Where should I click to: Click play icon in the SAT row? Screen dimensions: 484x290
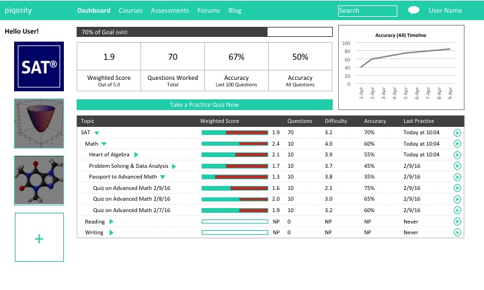point(458,133)
